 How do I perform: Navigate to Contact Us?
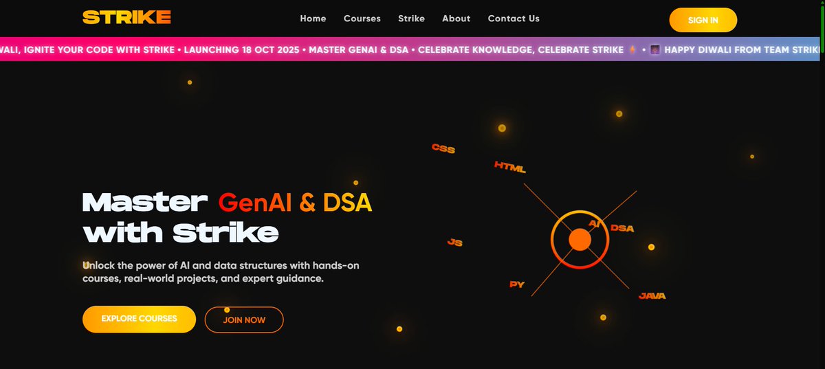[x=514, y=19]
